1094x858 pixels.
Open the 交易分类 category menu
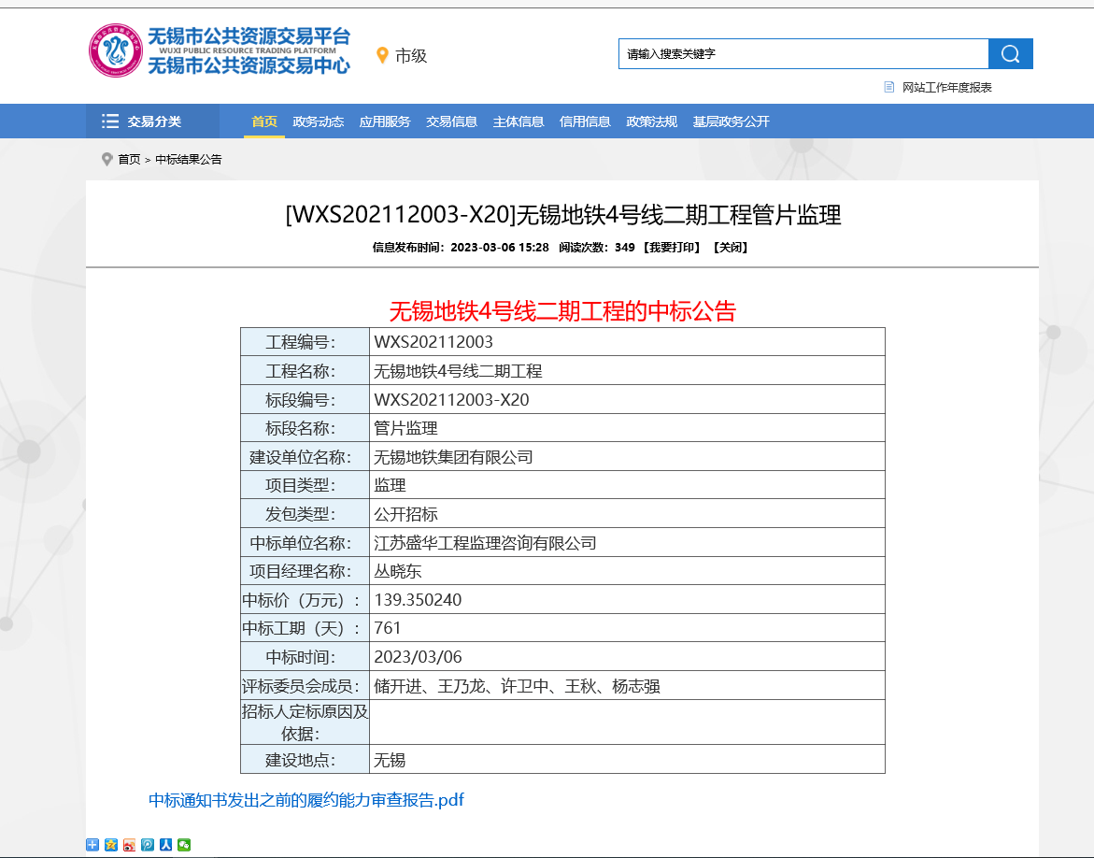153,122
